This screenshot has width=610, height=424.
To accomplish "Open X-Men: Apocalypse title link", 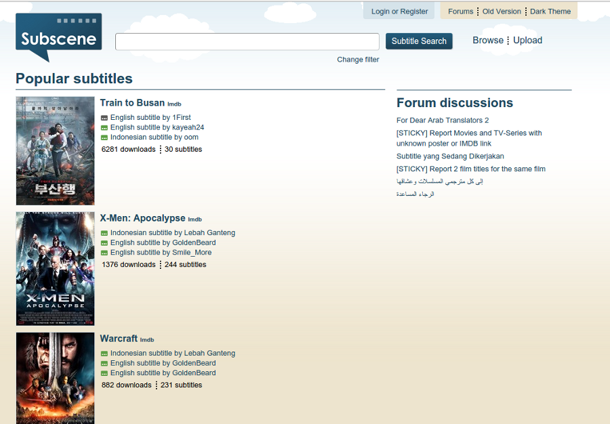I will click(x=142, y=218).
